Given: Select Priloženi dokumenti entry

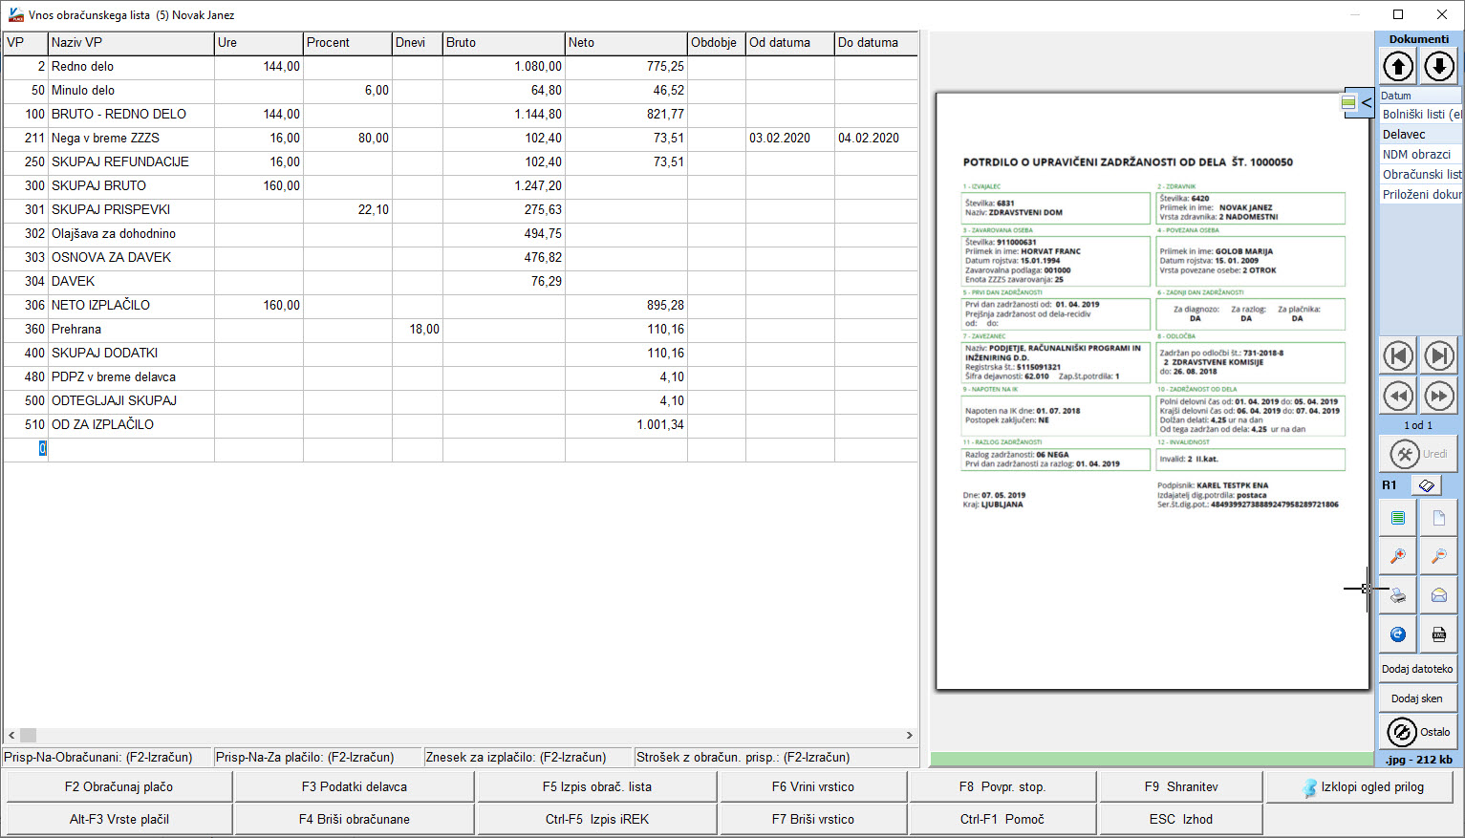Looking at the screenshot, I should (x=1421, y=194).
